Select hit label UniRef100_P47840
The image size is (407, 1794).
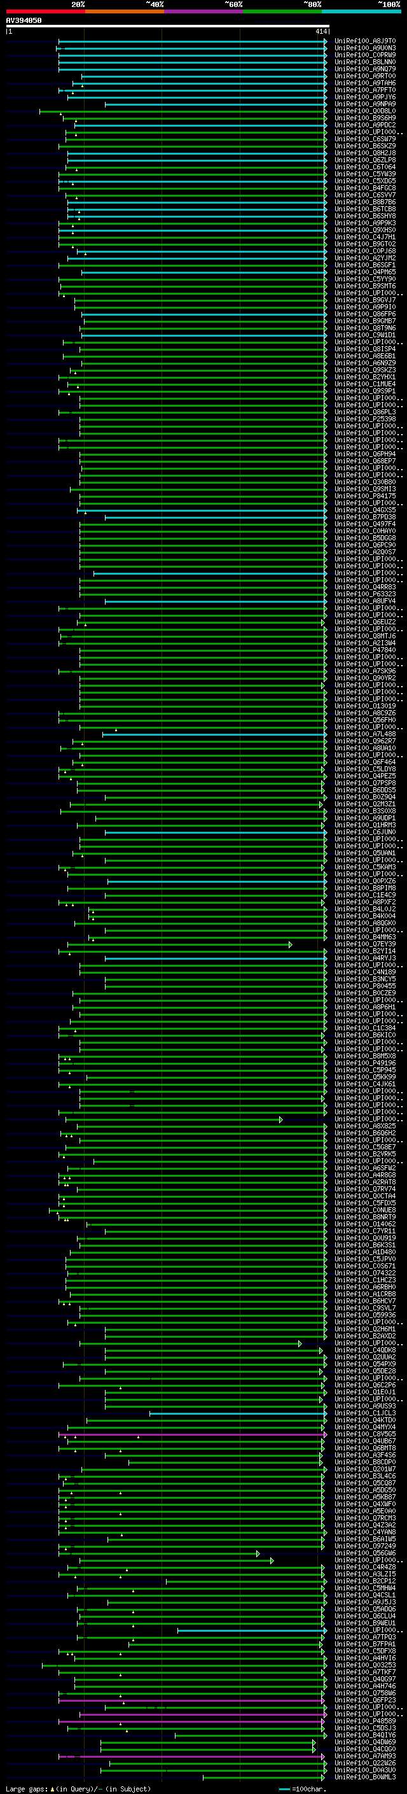tap(365, 650)
